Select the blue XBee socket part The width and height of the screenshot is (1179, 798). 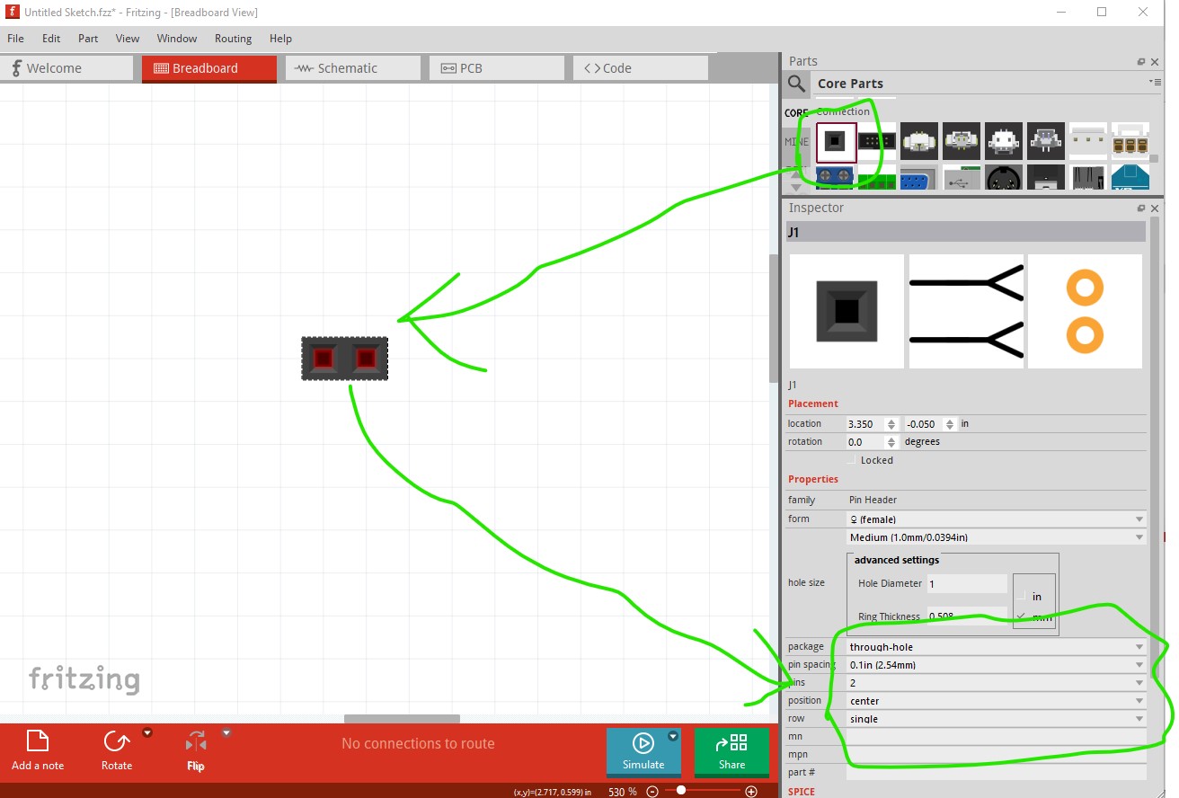coord(1130,177)
